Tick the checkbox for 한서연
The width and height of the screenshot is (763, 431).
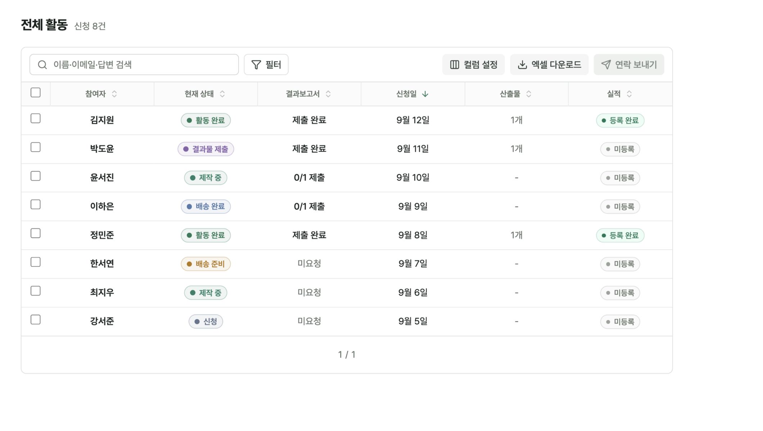(x=36, y=262)
